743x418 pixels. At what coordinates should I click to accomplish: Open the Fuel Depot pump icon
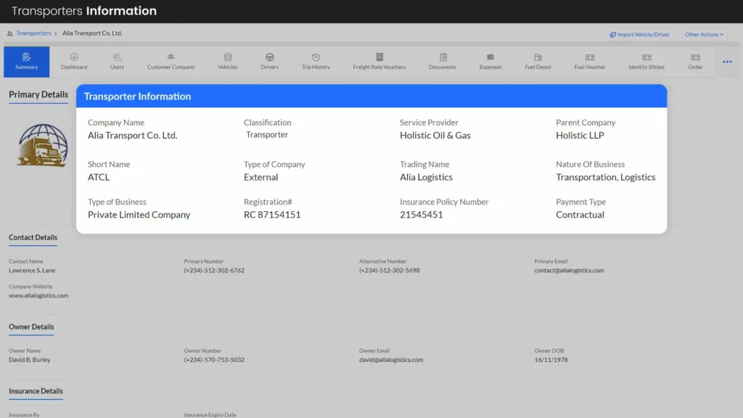click(538, 57)
